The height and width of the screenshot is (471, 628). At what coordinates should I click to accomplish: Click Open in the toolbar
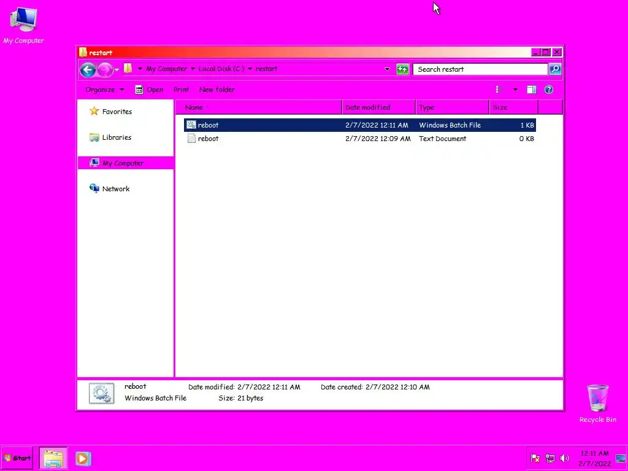(149, 90)
